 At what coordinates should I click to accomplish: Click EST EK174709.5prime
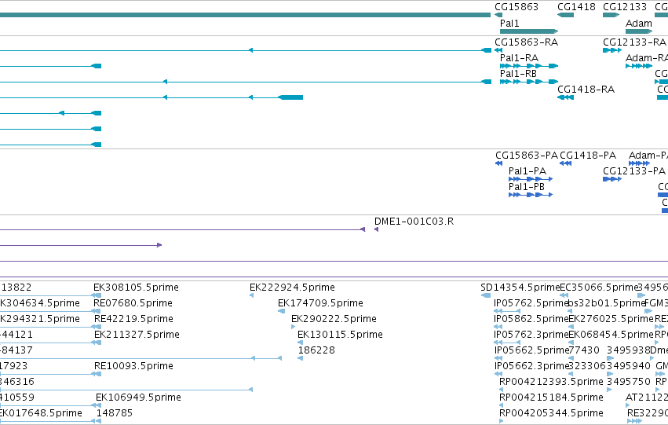click(320, 303)
